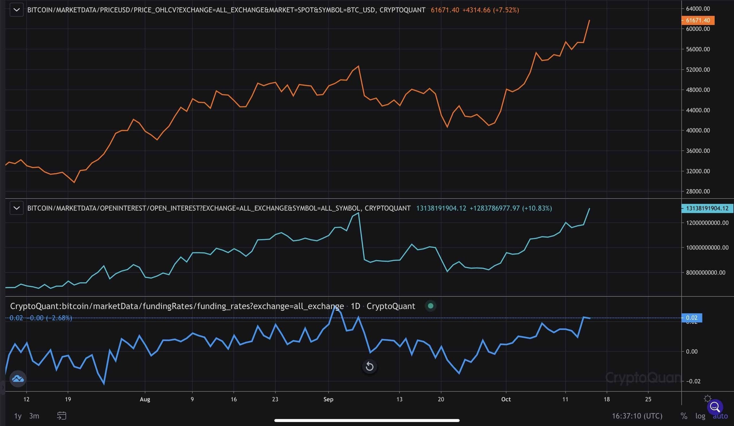Collapse the BTC price OHLCV legend chevron
This screenshot has width=734, height=426.
pyautogui.click(x=17, y=10)
